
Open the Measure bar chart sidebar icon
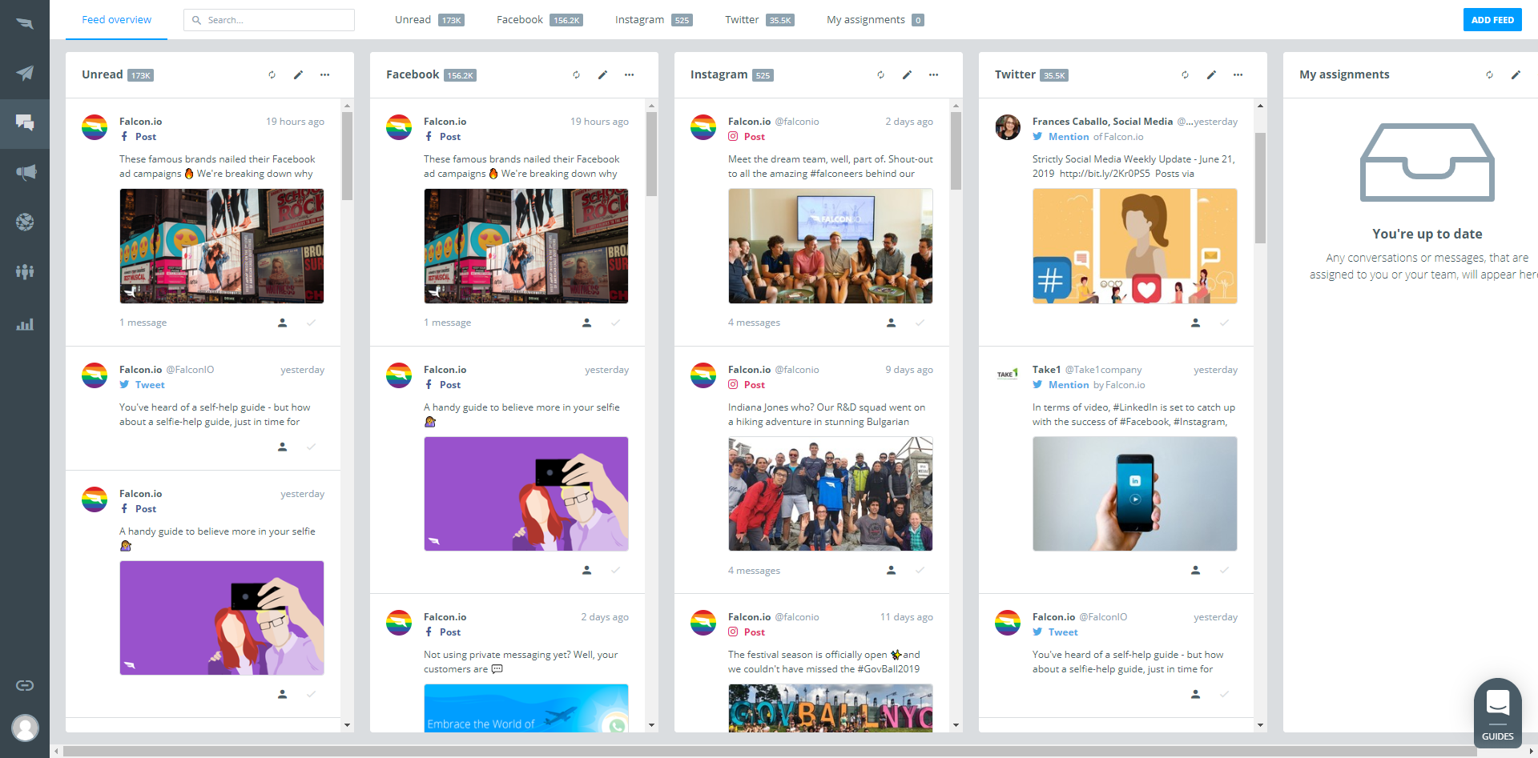[x=25, y=324]
